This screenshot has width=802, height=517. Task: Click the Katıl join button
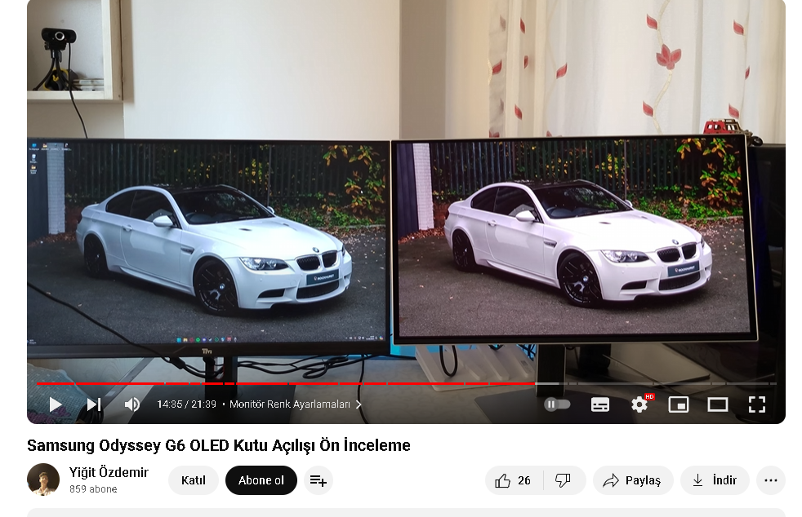pyautogui.click(x=194, y=480)
